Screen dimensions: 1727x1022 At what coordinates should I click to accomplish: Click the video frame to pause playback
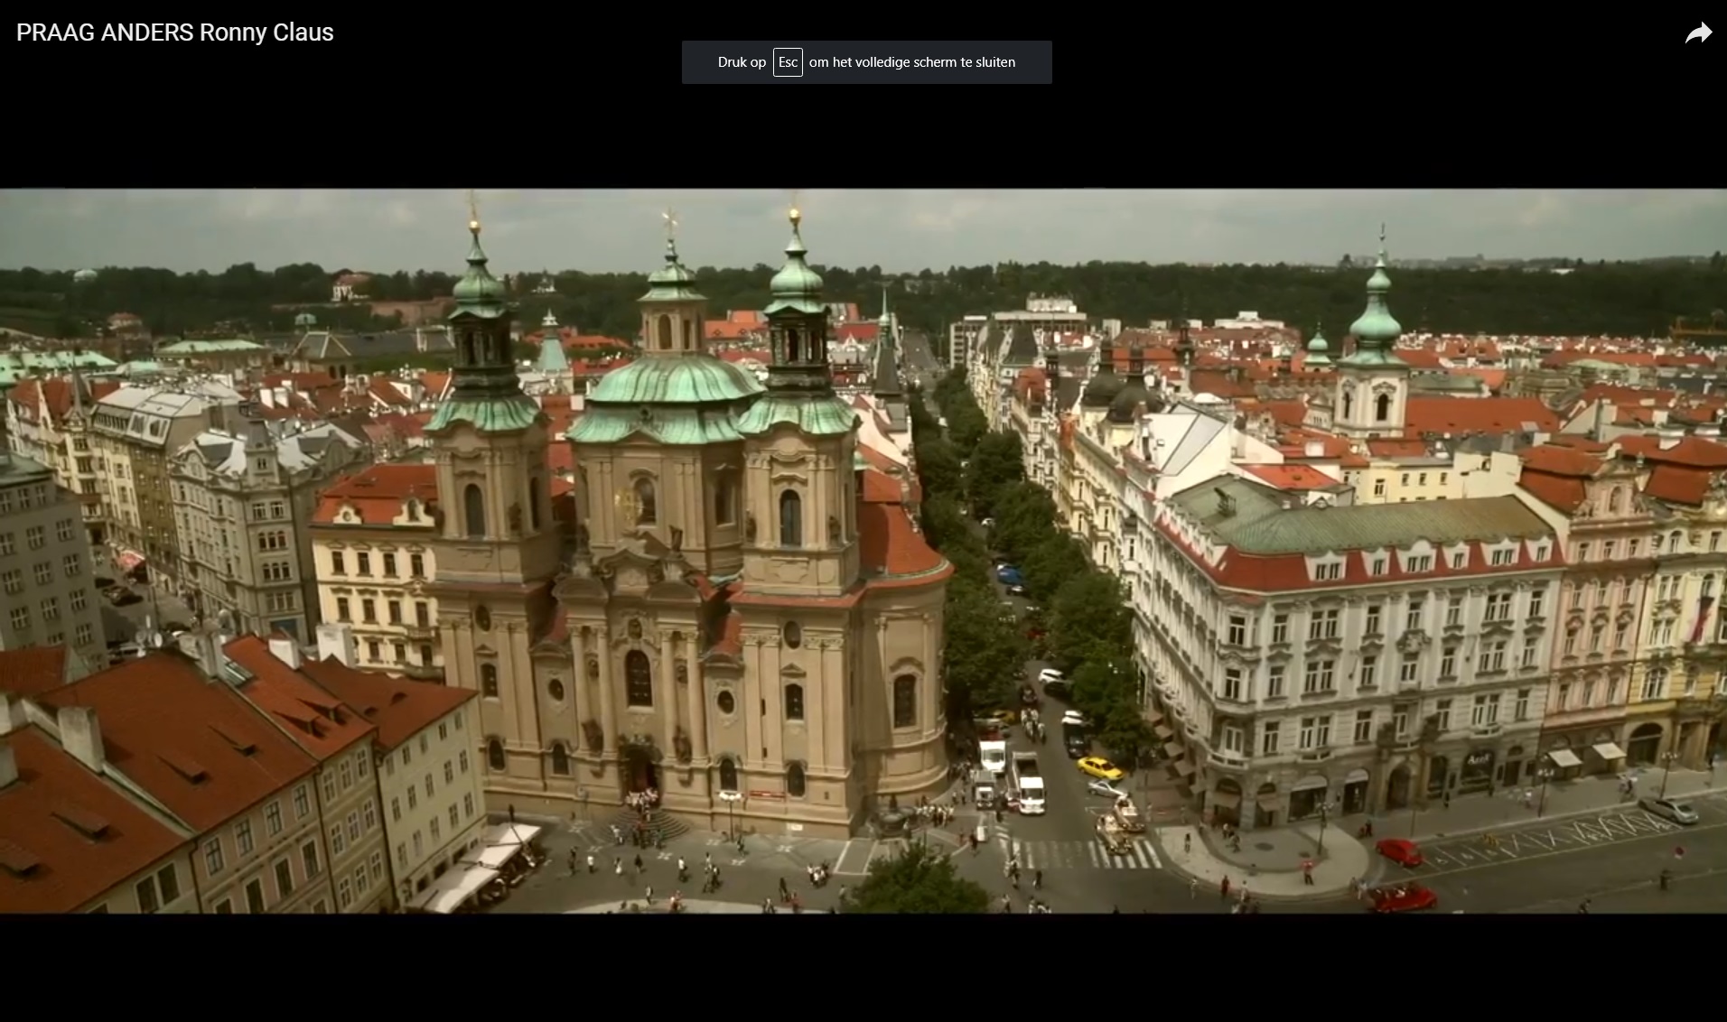click(x=863, y=551)
